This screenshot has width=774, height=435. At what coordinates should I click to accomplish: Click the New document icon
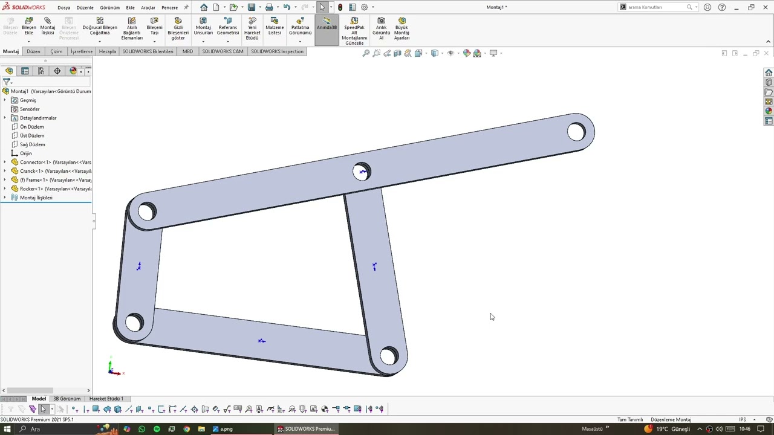pos(216,7)
